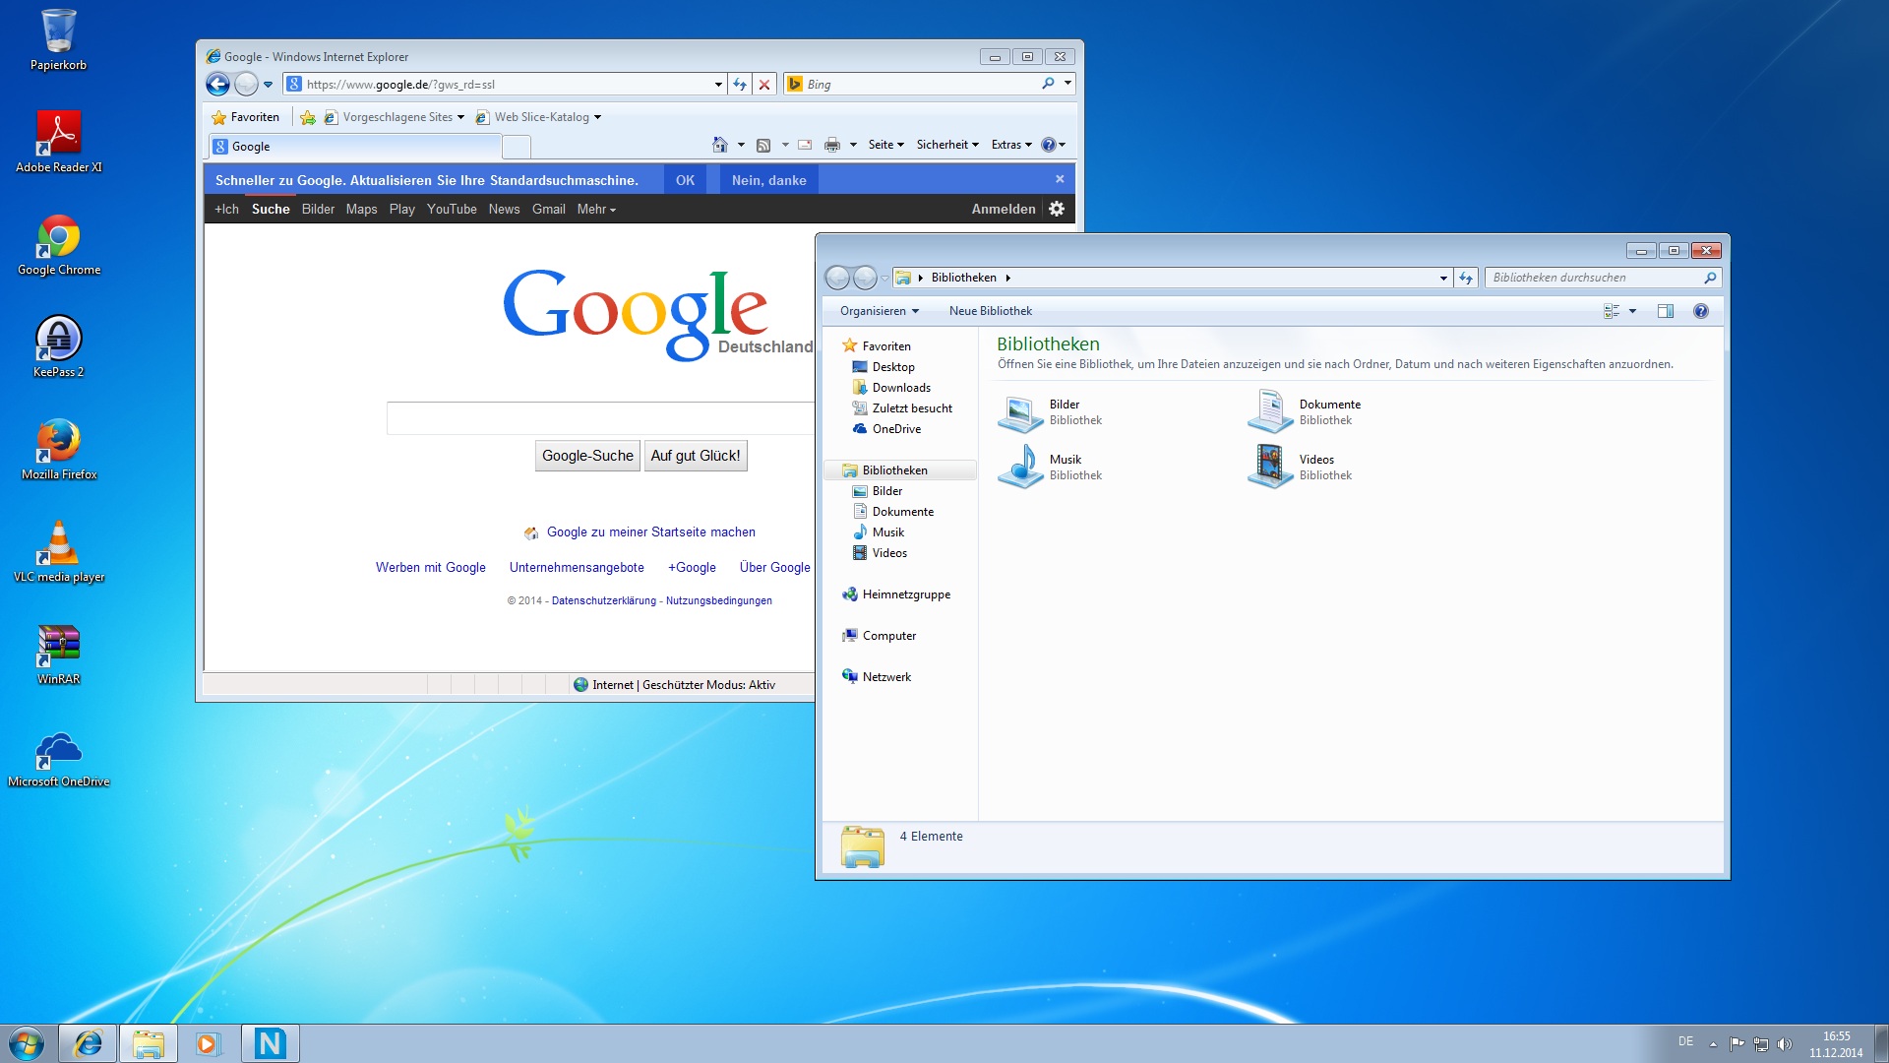The width and height of the screenshot is (1889, 1063).
Task: Open the Mehr dropdown on Google bar
Action: (596, 209)
